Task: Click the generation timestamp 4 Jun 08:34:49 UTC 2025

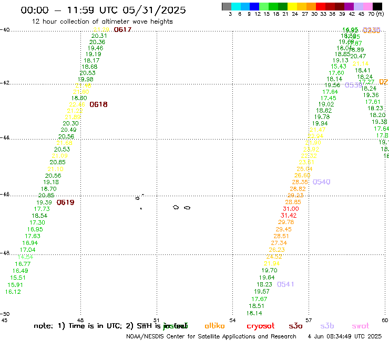Action: click(345, 336)
